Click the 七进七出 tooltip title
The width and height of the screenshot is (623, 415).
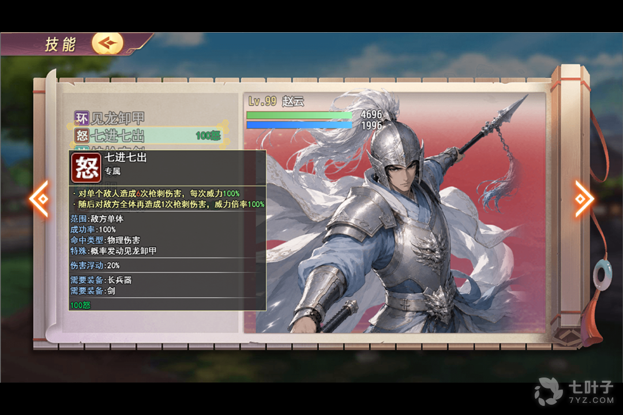pyautogui.click(x=125, y=157)
